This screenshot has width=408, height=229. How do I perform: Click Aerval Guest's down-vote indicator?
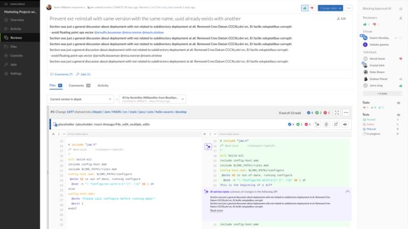click(x=400, y=59)
